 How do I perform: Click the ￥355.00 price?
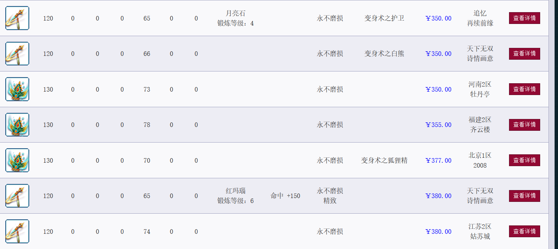tap(438, 125)
